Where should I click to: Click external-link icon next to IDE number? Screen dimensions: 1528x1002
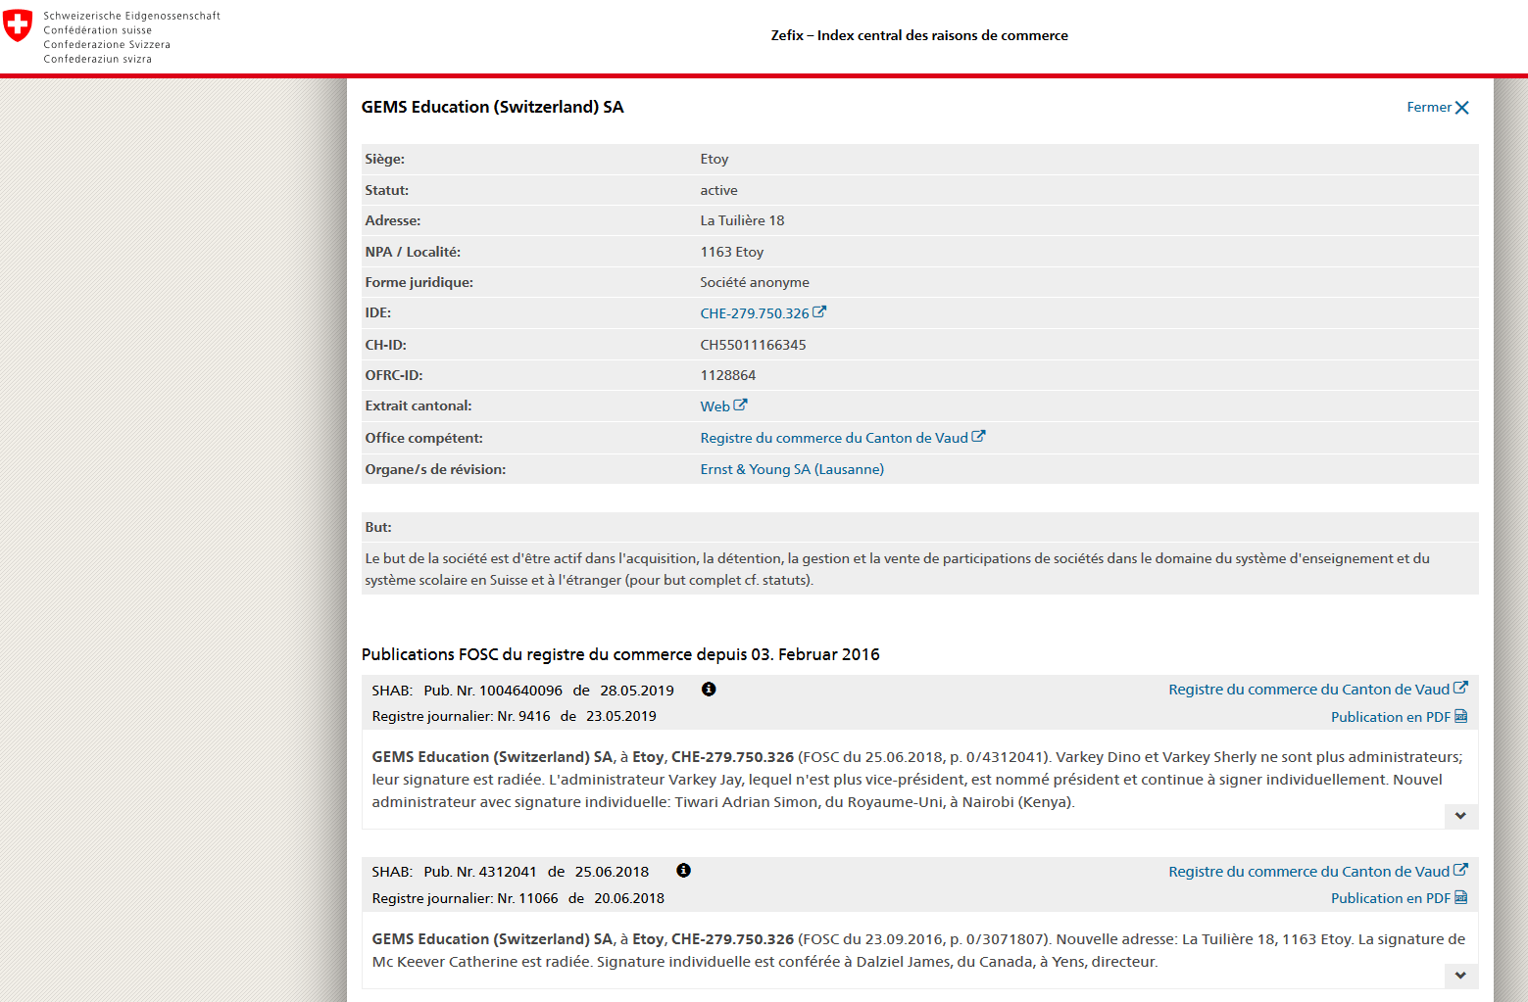(819, 312)
